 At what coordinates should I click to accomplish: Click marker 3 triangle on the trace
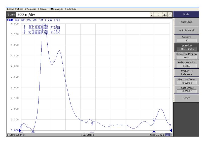[x=92, y=122]
